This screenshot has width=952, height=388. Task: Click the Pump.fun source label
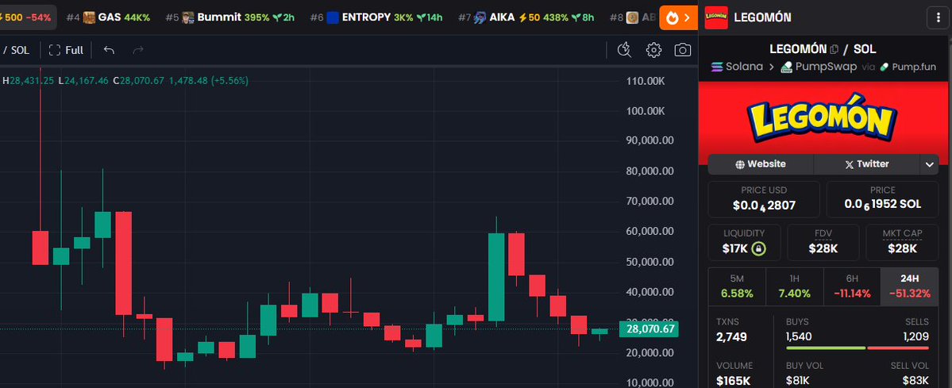click(908, 67)
